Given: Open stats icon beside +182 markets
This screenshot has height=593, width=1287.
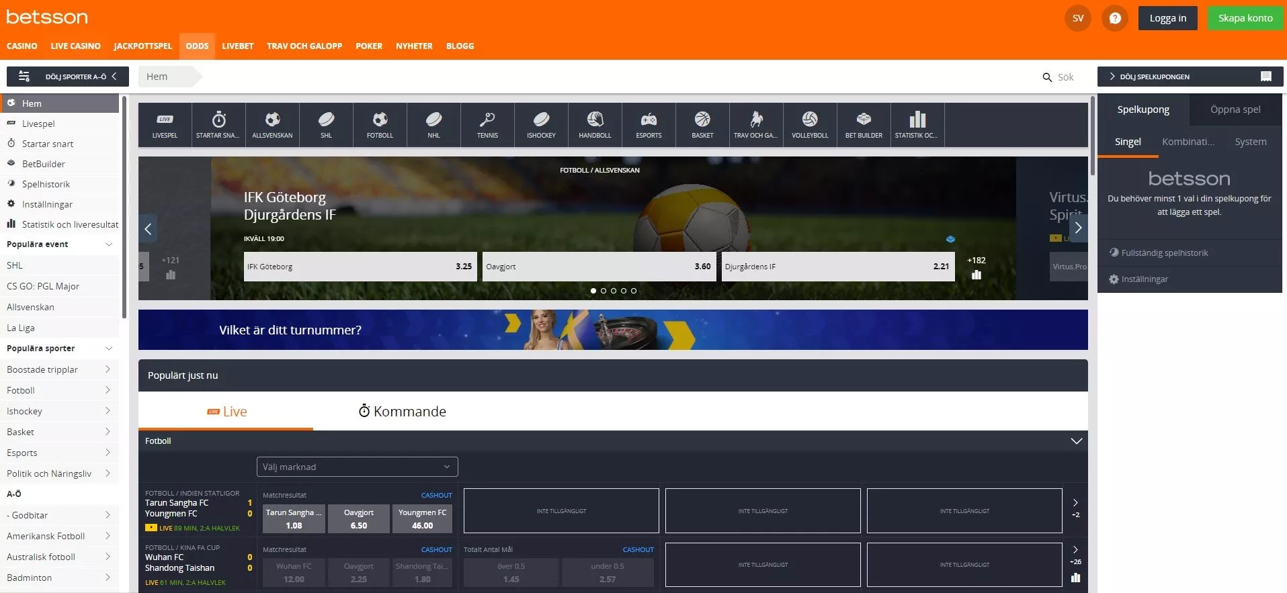Looking at the screenshot, I should [x=977, y=275].
